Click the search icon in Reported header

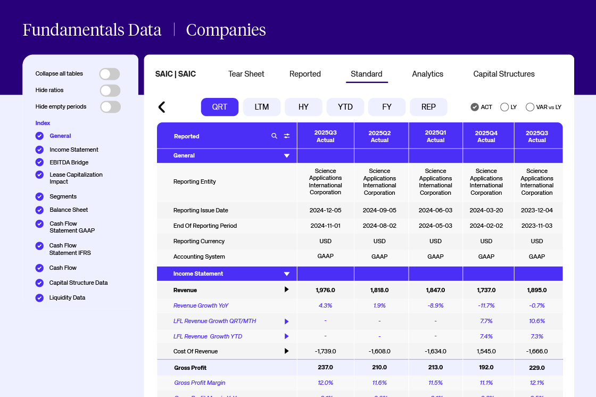point(274,136)
